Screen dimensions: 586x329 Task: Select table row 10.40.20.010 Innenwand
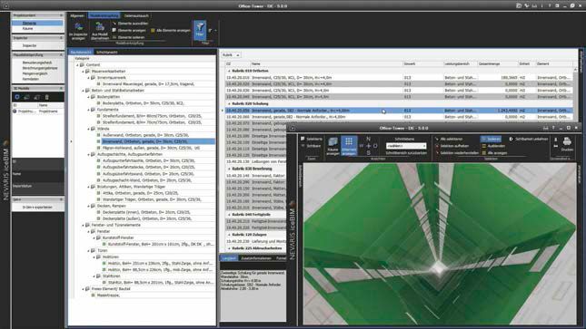click(x=399, y=78)
